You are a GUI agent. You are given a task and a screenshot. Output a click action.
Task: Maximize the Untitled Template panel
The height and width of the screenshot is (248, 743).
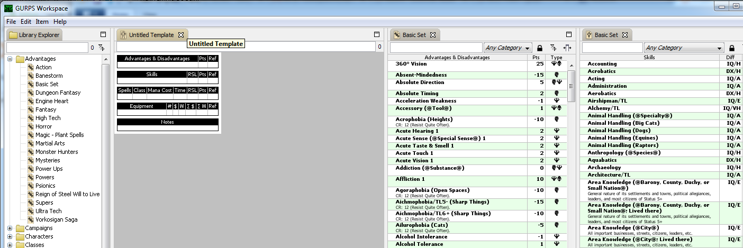[377, 34]
